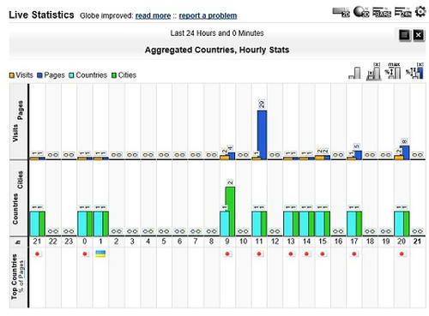Click the Japan flag under hour 14
Image resolution: width=429 pixels, height=316 pixels.
click(x=306, y=253)
